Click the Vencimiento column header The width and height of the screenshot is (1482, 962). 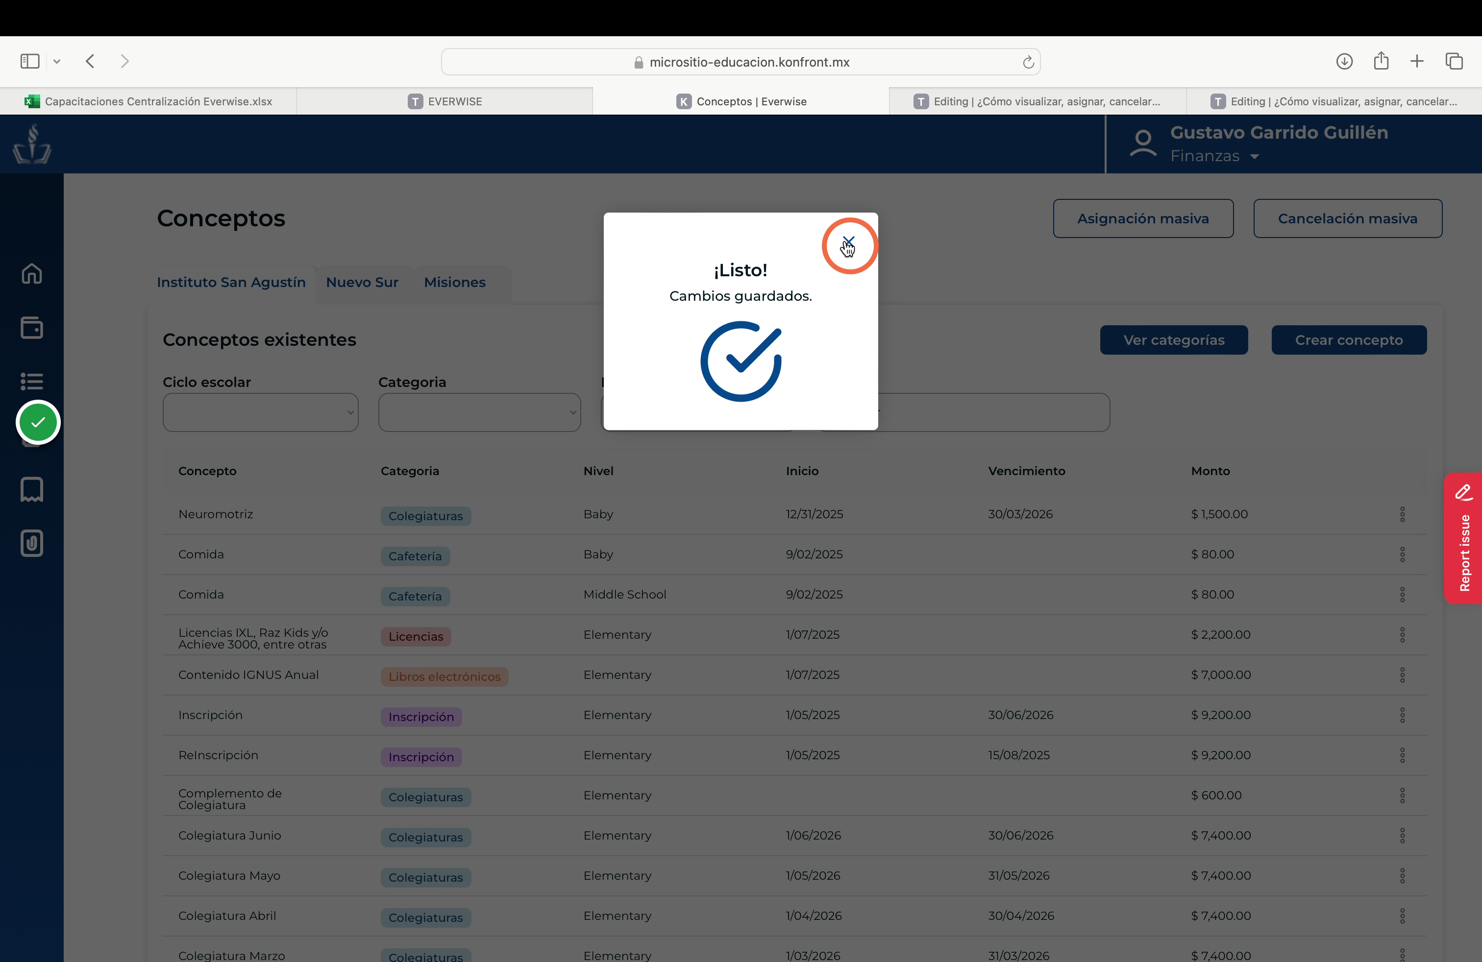(1026, 471)
